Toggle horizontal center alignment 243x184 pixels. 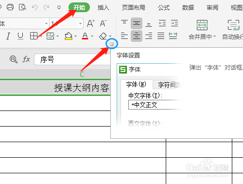coord(137,36)
